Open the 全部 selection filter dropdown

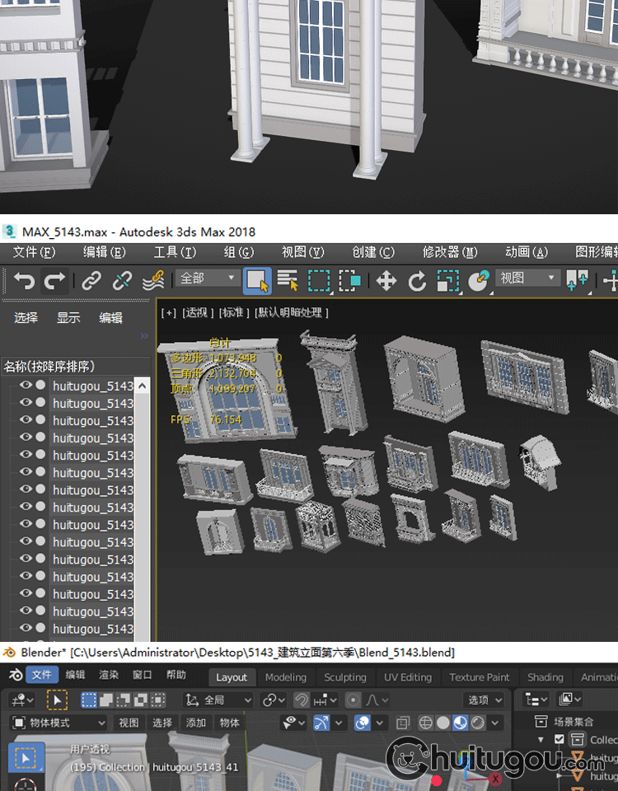click(x=208, y=278)
